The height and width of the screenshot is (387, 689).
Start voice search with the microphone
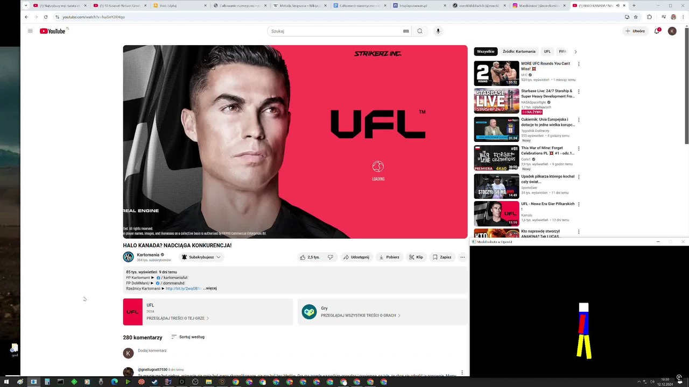(438, 31)
